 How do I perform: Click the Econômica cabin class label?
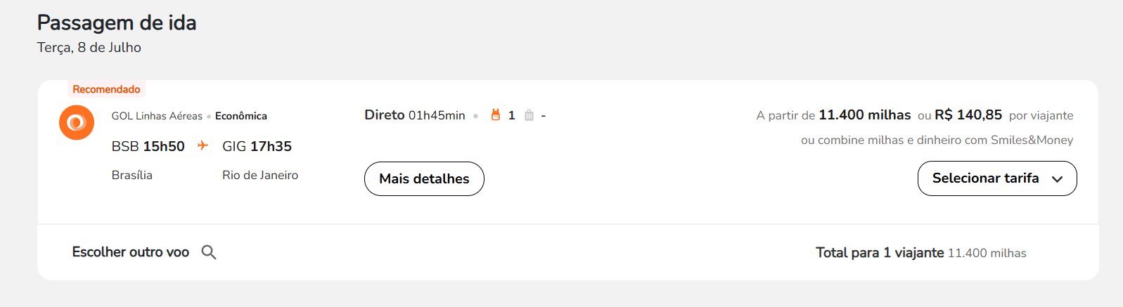(x=241, y=116)
